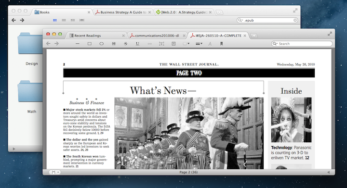Switch Books window to cover flow view
Screen dimensions: 347x188
[82, 20]
